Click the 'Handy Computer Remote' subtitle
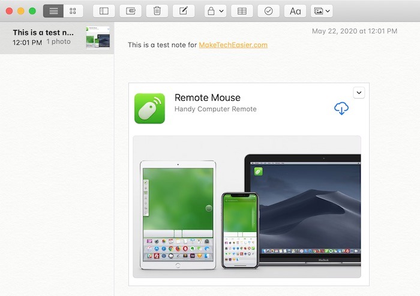The image size is (420, 296). (215, 109)
